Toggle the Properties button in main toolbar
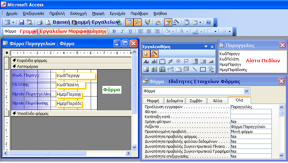Image resolution: width=288 pixels, height=163 pixels. 168,22
